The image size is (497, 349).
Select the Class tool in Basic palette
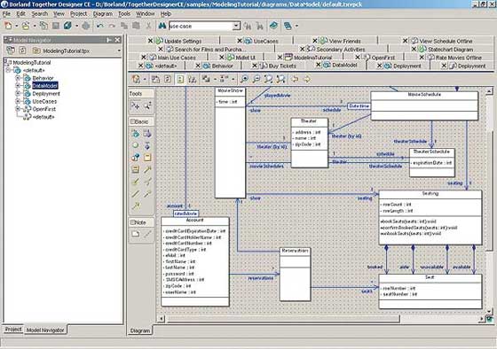(x=135, y=134)
